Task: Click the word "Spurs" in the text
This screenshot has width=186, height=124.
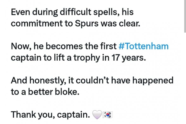Action: pos(87,23)
